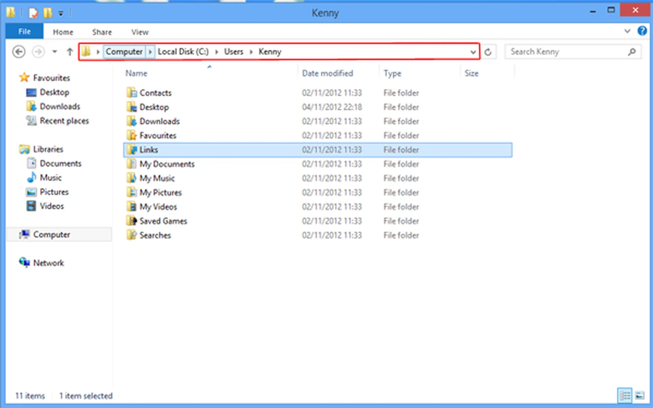Open the recent locations dropdown arrow
Image resolution: width=653 pixels, height=408 pixels.
click(x=54, y=52)
